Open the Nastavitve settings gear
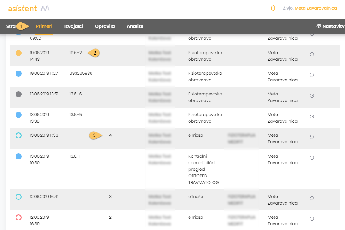 point(319,26)
